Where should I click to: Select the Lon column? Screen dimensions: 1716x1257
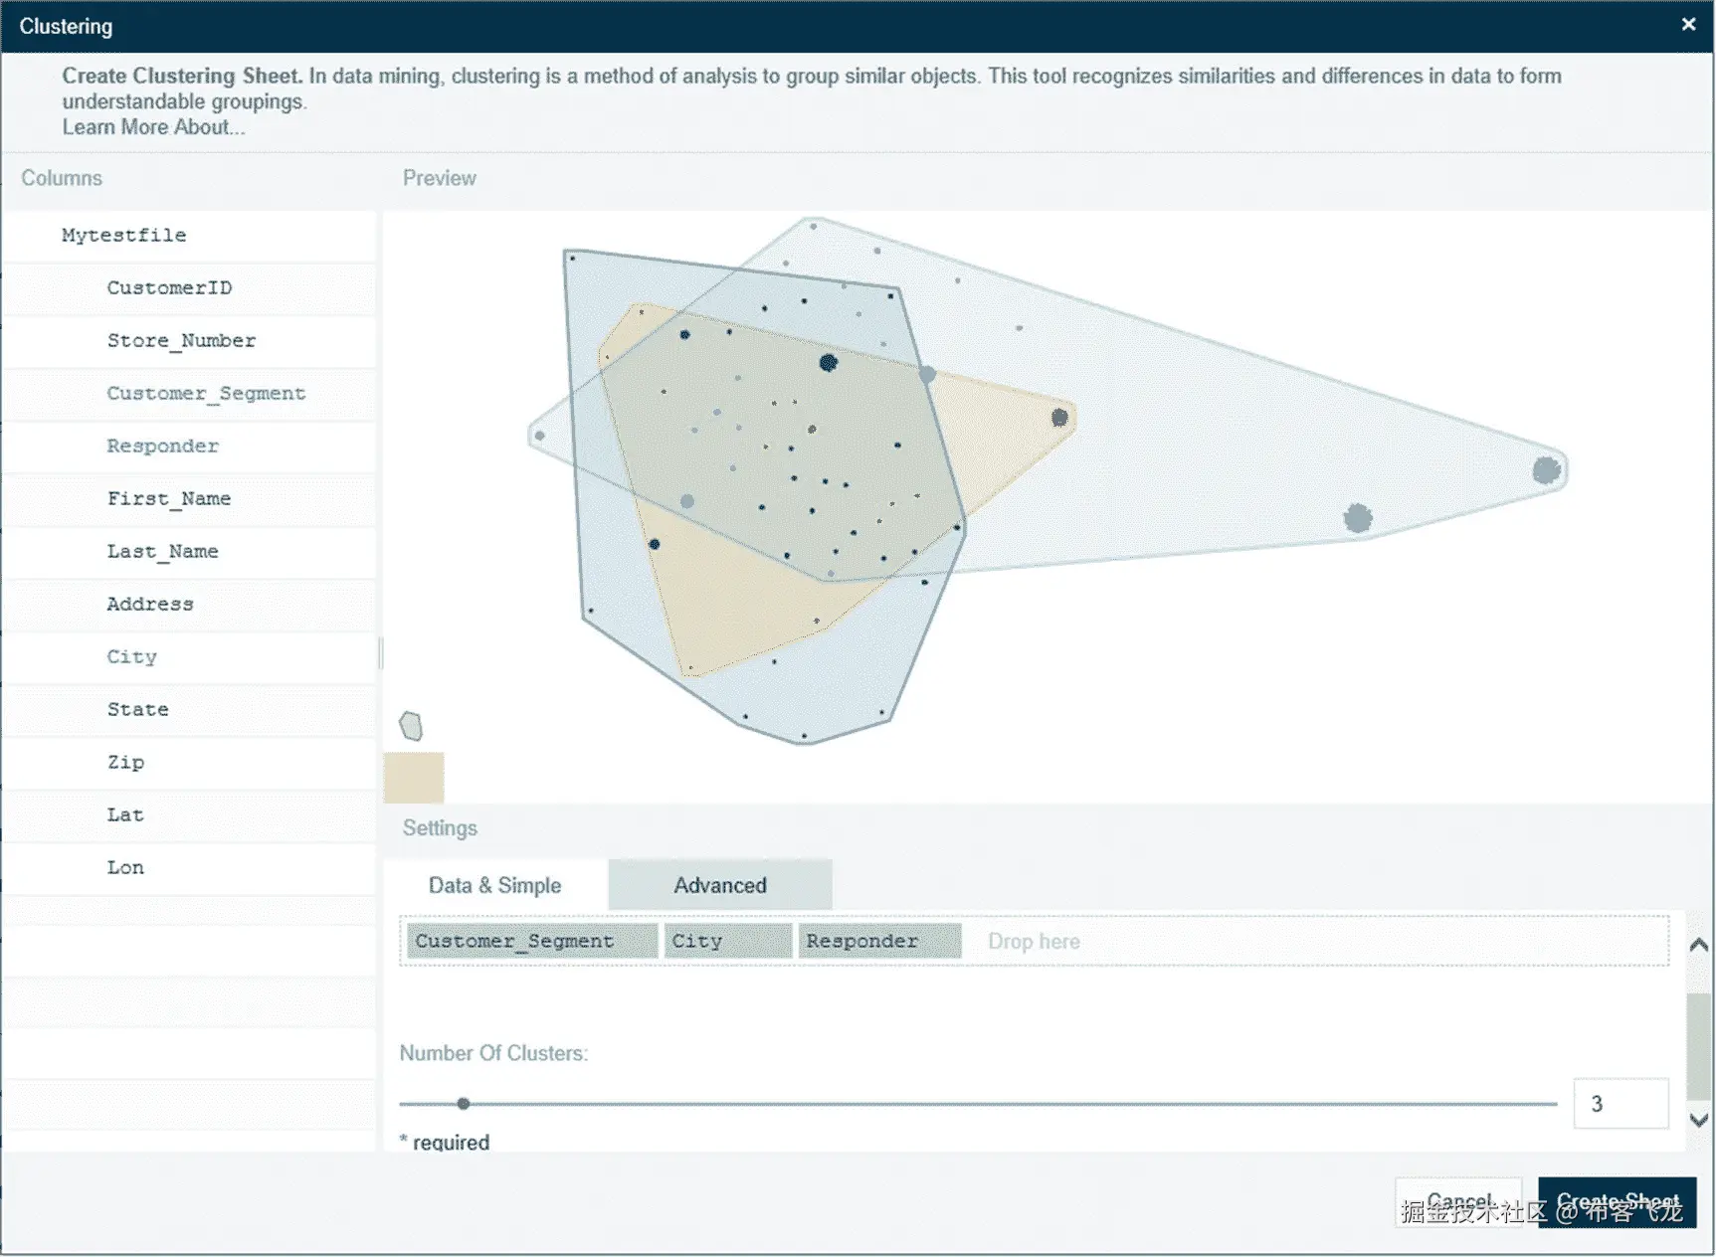click(189, 868)
